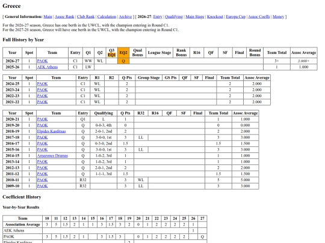Viewport: 325px width, 243px height.
Task: Go to the Assoc Rank page
Action: (64, 17)
